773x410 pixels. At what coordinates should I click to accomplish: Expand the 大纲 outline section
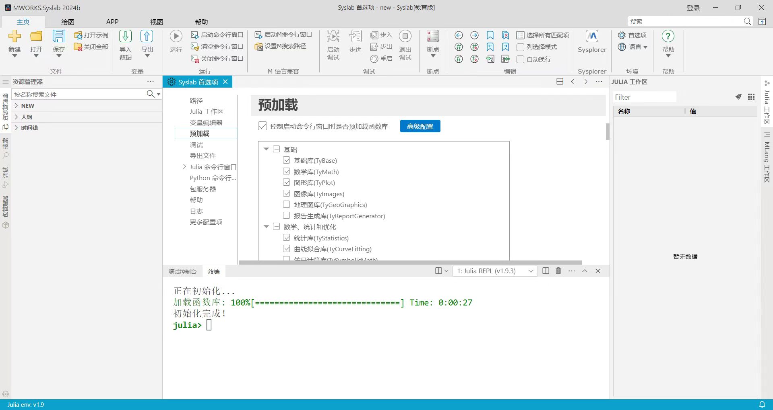pyautogui.click(x=17, y=117)
